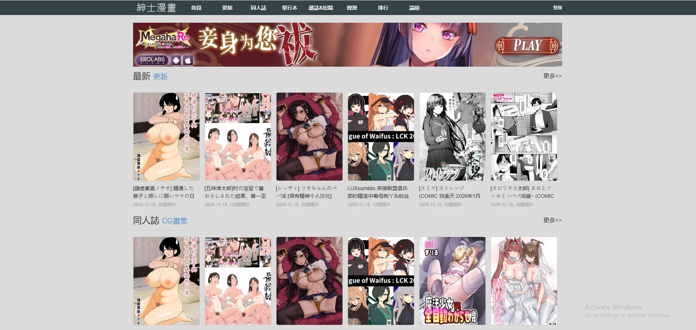
Task: Click the 更新 link beside 最新 heading
Action: pos(160,77)
